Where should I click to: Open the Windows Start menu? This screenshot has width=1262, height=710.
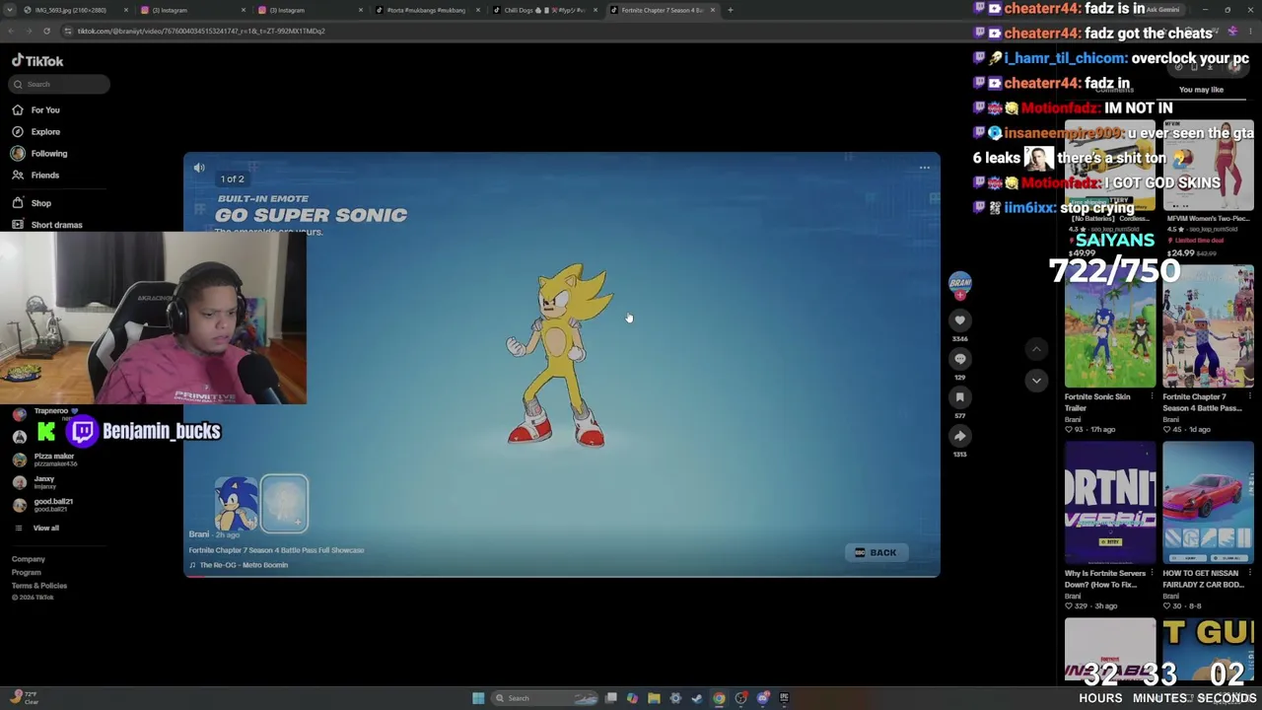478,698
